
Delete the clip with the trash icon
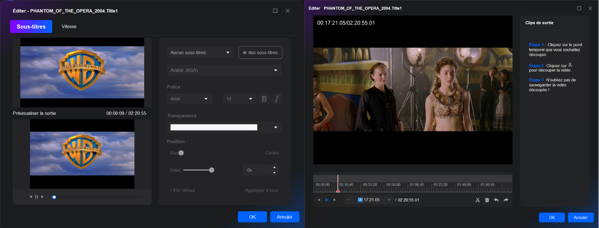[x=487, y=200]
